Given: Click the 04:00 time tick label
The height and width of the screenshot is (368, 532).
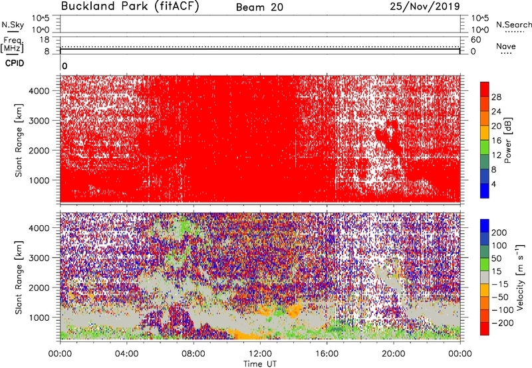Looking at the screenshot, I should [x=126, y=354].
